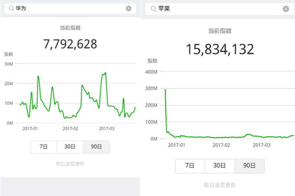This screenshot has width=295, height=196.
Task: Click the index value 7,792,628
Action: (x=70, y=44)
